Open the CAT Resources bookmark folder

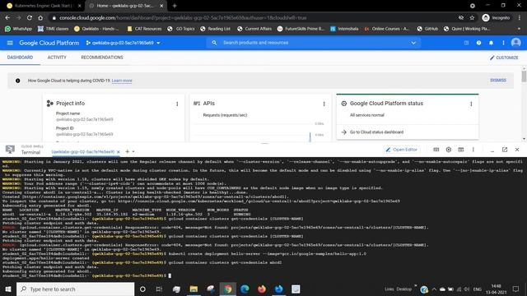(145, 29)
